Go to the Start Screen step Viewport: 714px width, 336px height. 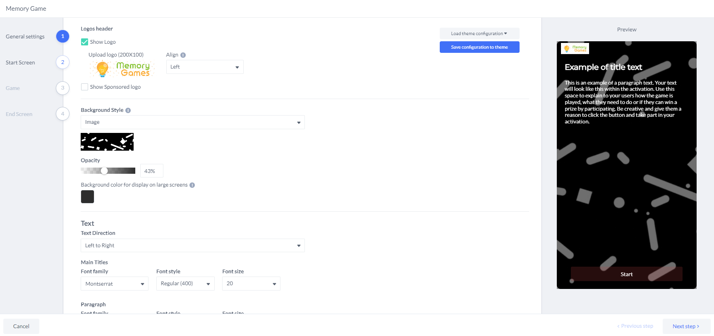[x=20, y=63]
